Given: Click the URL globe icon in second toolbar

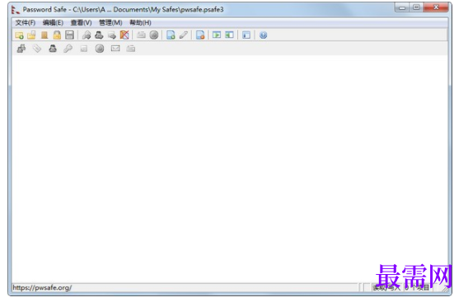Looking at the screenshot, I should click(x=100, y=49).
